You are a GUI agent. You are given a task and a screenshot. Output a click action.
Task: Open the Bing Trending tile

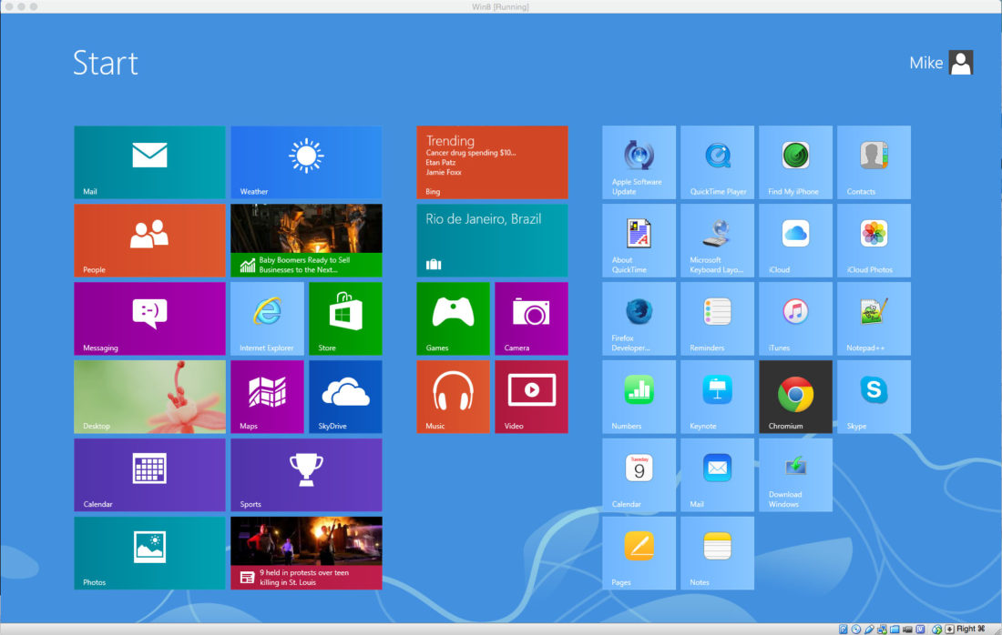[x=492, y=162]
